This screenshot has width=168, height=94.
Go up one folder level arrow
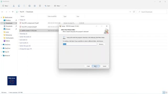[13, 12]
